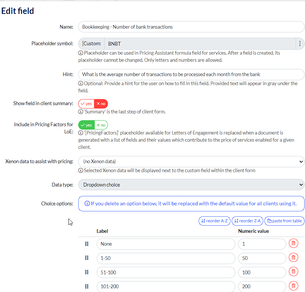
Task: Click drag handle for the 101-200 row
Action: coord(87,286)
